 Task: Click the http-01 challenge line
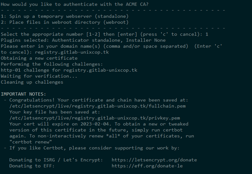pos(69,70)
